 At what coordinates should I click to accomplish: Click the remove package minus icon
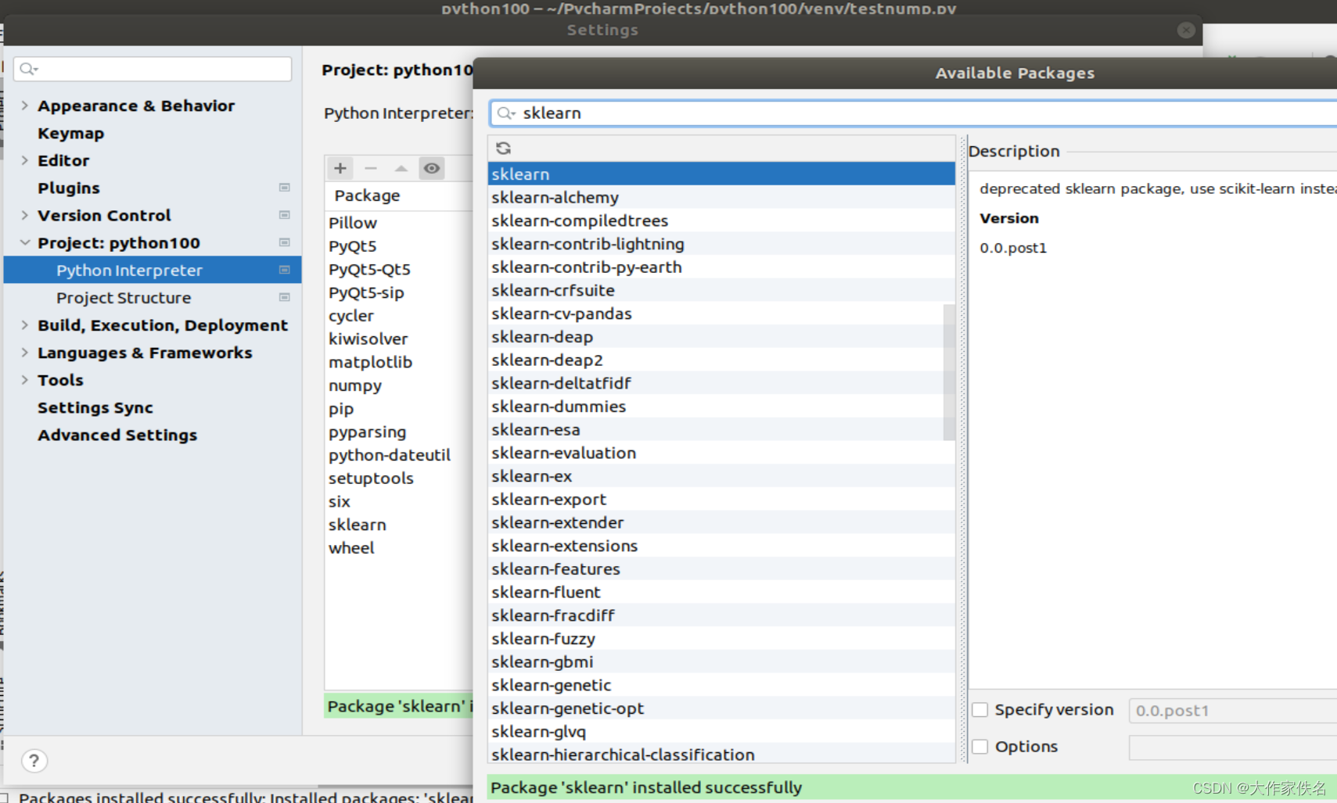(x=371, y=168)
